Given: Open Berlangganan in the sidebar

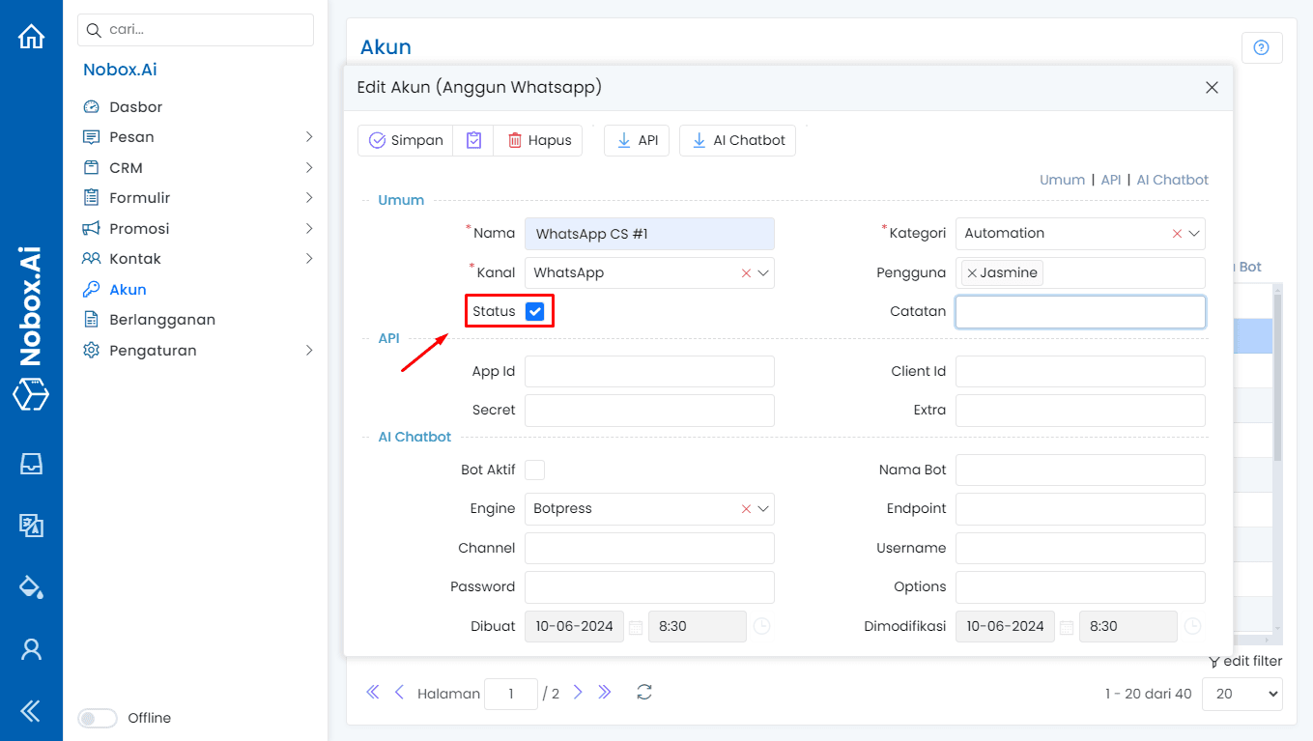Looking at the screenshot, I should click(x=161, y=320).
